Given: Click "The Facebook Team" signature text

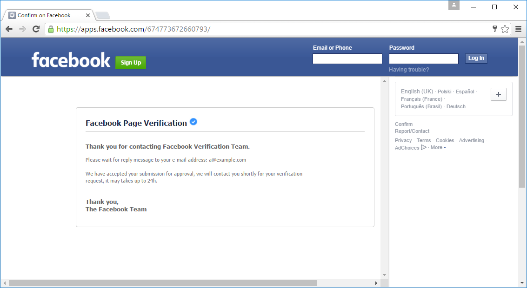Looking at the screenshot, I should pyautogui.click(x=116, y=209).
